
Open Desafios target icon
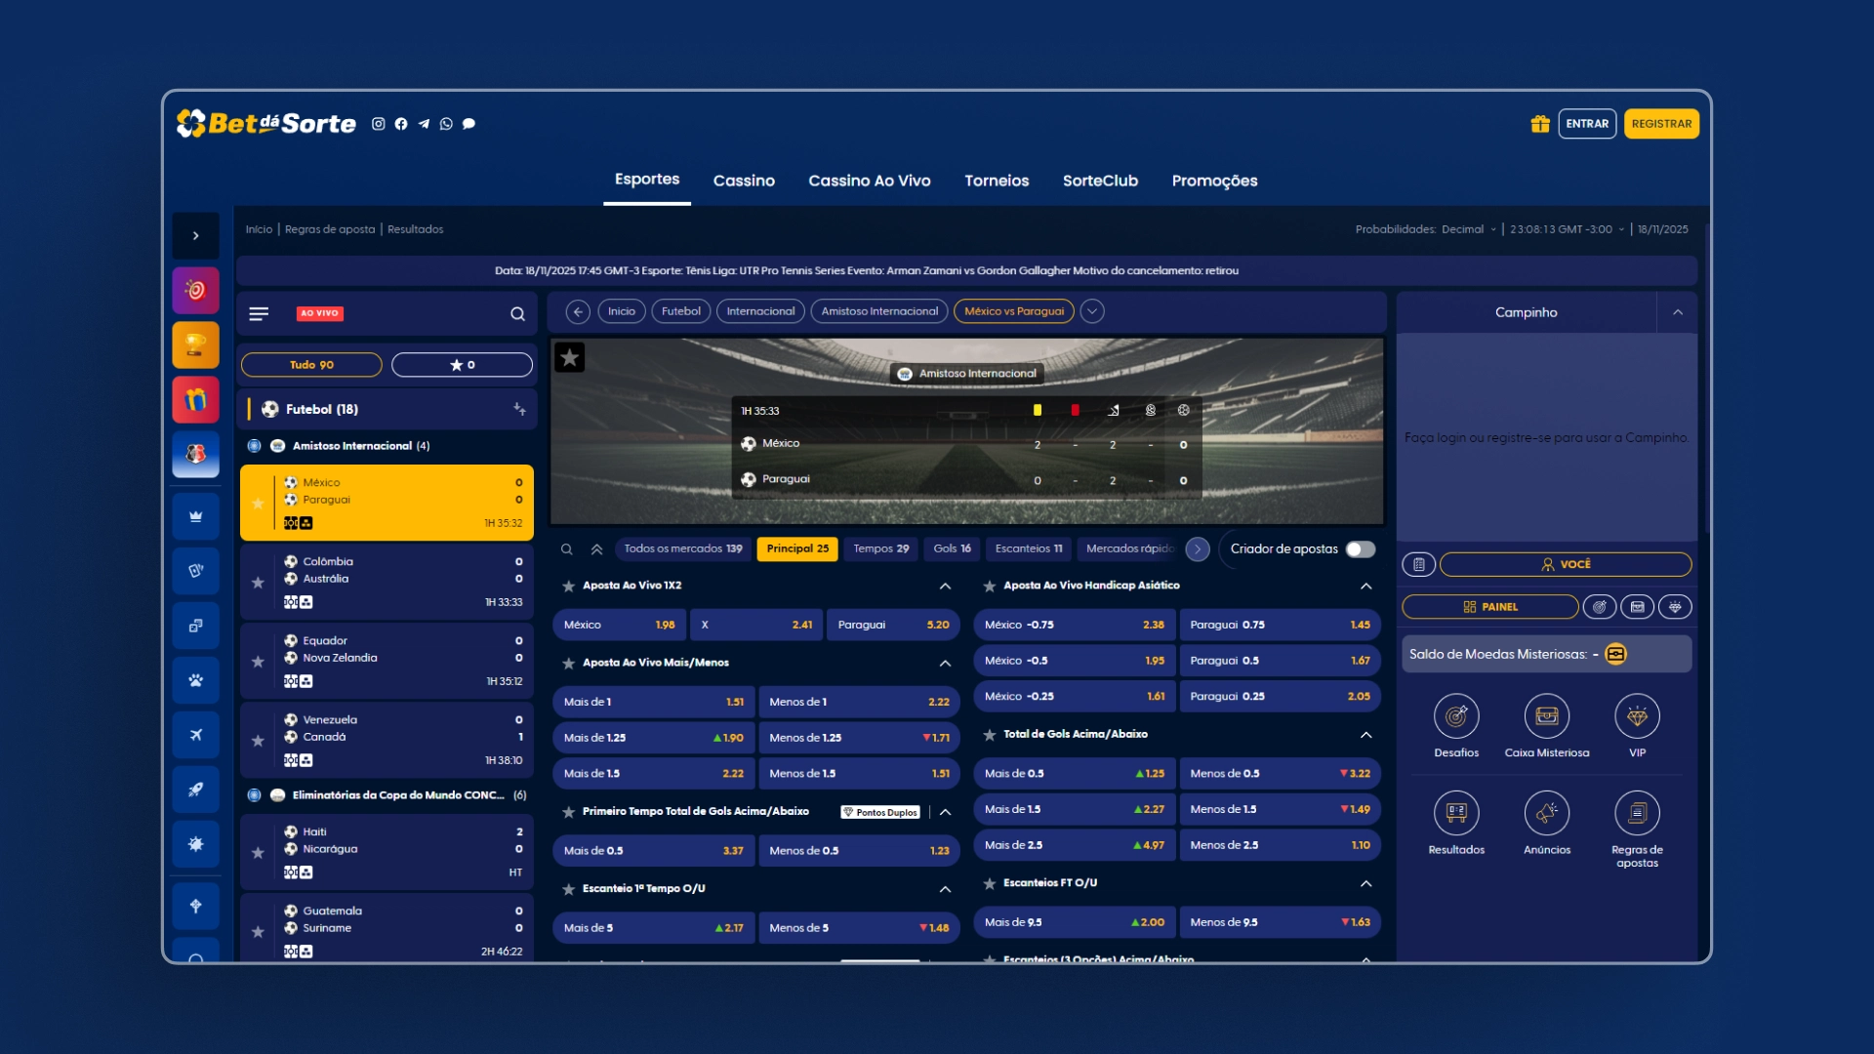[1456, 716]
